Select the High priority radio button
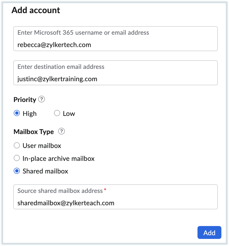 17,113
